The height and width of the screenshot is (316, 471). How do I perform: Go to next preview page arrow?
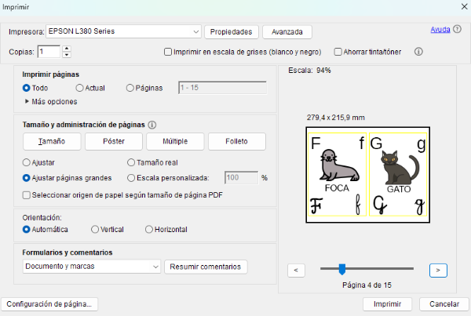[438, 270]
